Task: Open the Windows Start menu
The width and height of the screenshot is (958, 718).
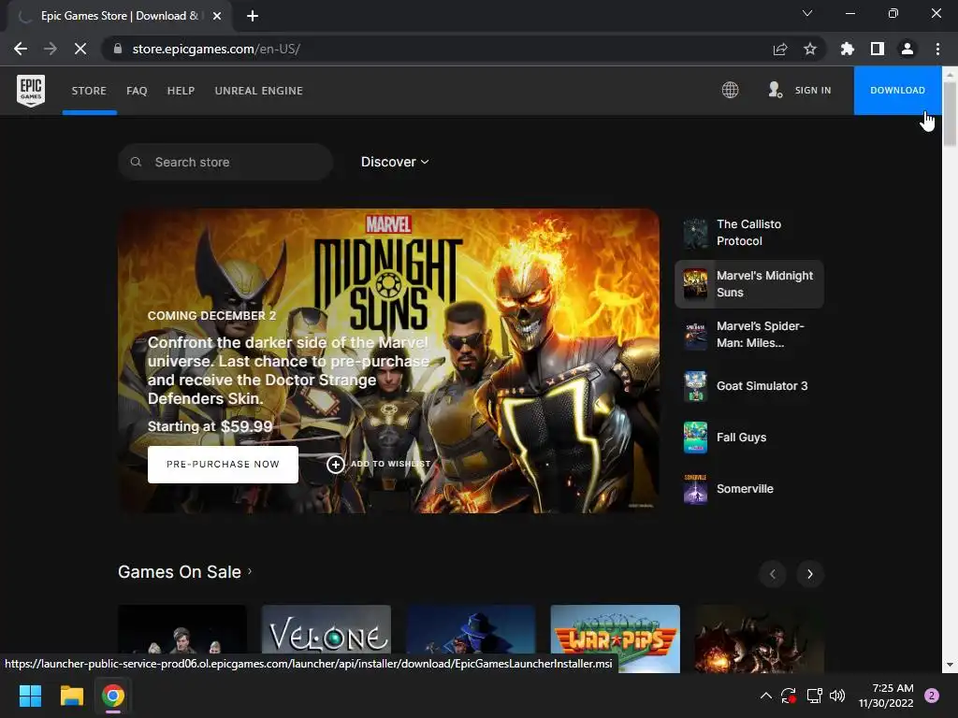Action: (x=30, y=696)
